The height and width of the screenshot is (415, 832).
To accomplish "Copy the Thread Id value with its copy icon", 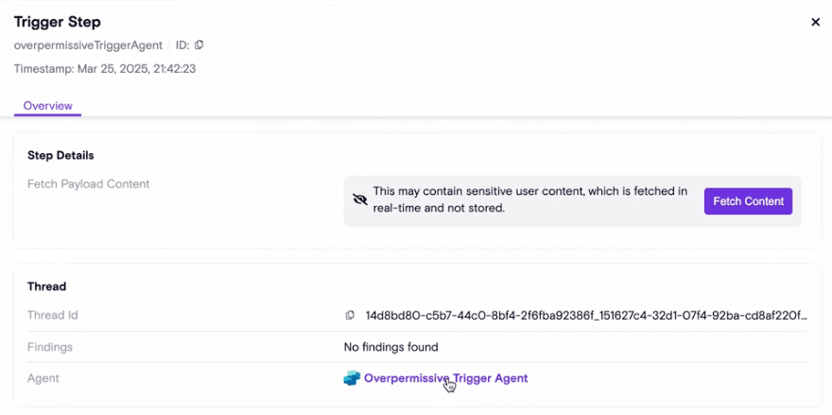I will coord(350,315).
